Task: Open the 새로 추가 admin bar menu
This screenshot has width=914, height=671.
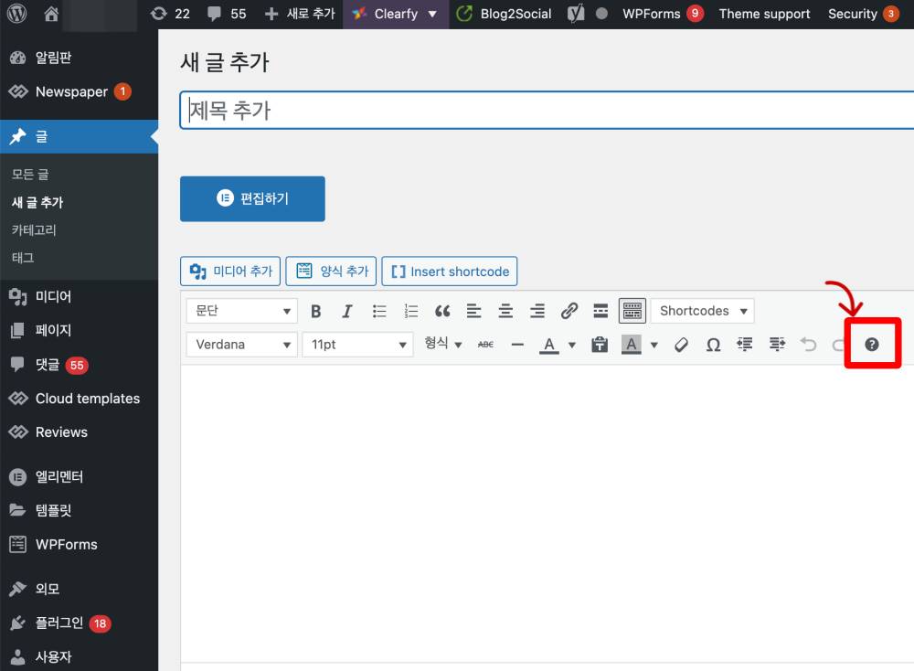Action: pyautogui.click(x=300, y=14)
